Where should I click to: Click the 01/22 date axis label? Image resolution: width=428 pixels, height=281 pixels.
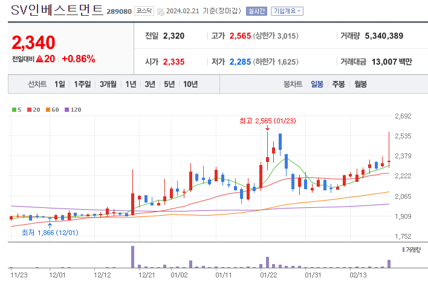(268, 275)
